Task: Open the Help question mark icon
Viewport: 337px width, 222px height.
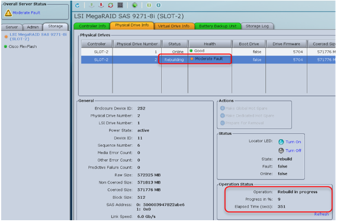Action: (149, 5)
